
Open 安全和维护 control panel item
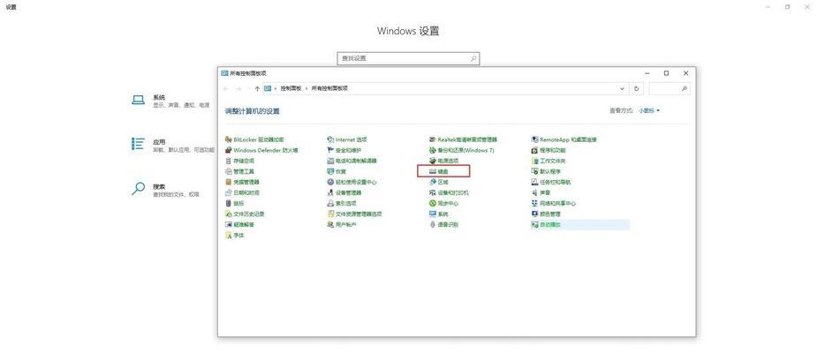tap(344, 150)
